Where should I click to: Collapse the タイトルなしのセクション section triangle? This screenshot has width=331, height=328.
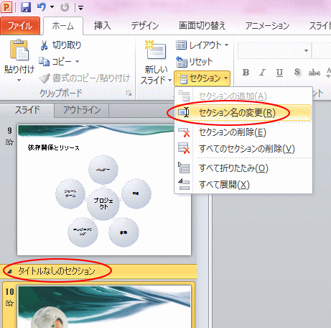(9, 271)
